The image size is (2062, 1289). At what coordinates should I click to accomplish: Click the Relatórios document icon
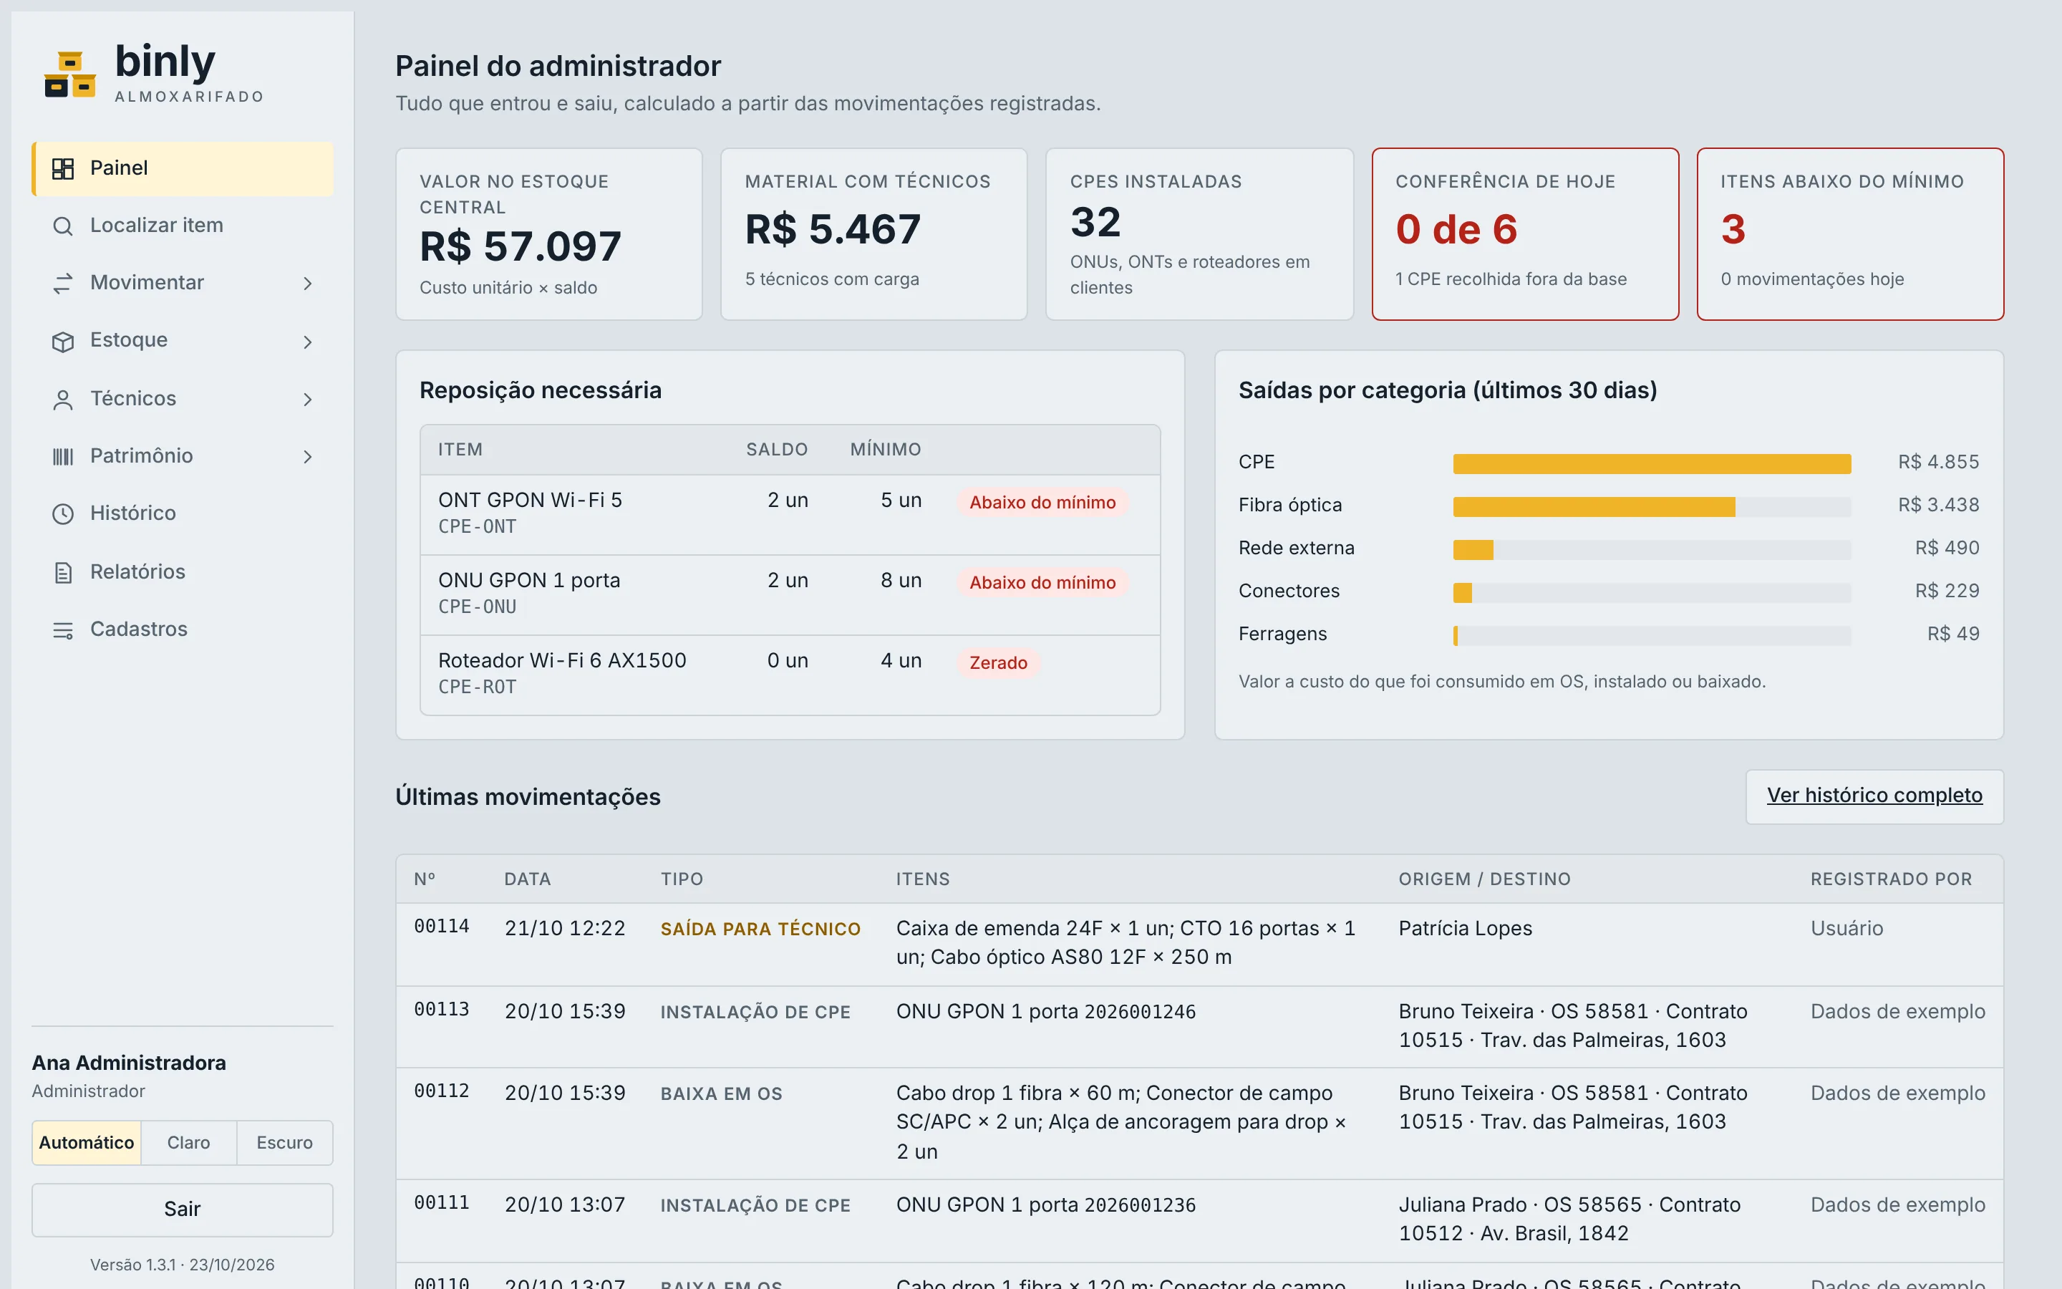click(x=63, y=572)
